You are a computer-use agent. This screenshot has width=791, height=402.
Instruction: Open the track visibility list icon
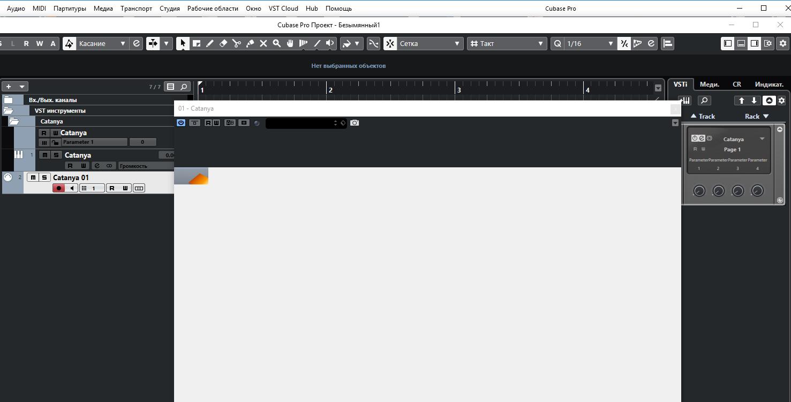(170, 87)
